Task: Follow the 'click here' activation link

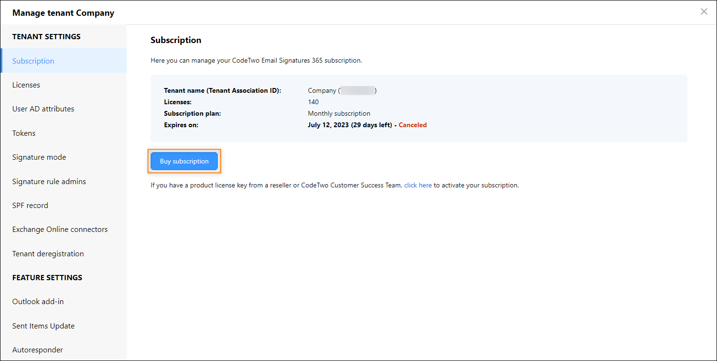Action: coord(418,185)
